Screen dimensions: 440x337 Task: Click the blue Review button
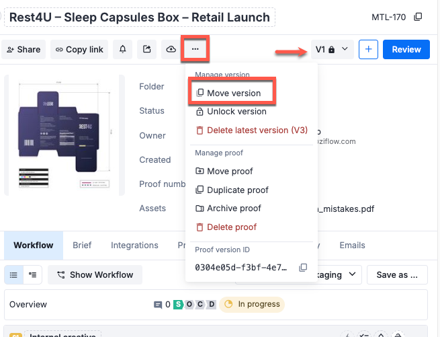pyautogui.click(x=406, y=50)
